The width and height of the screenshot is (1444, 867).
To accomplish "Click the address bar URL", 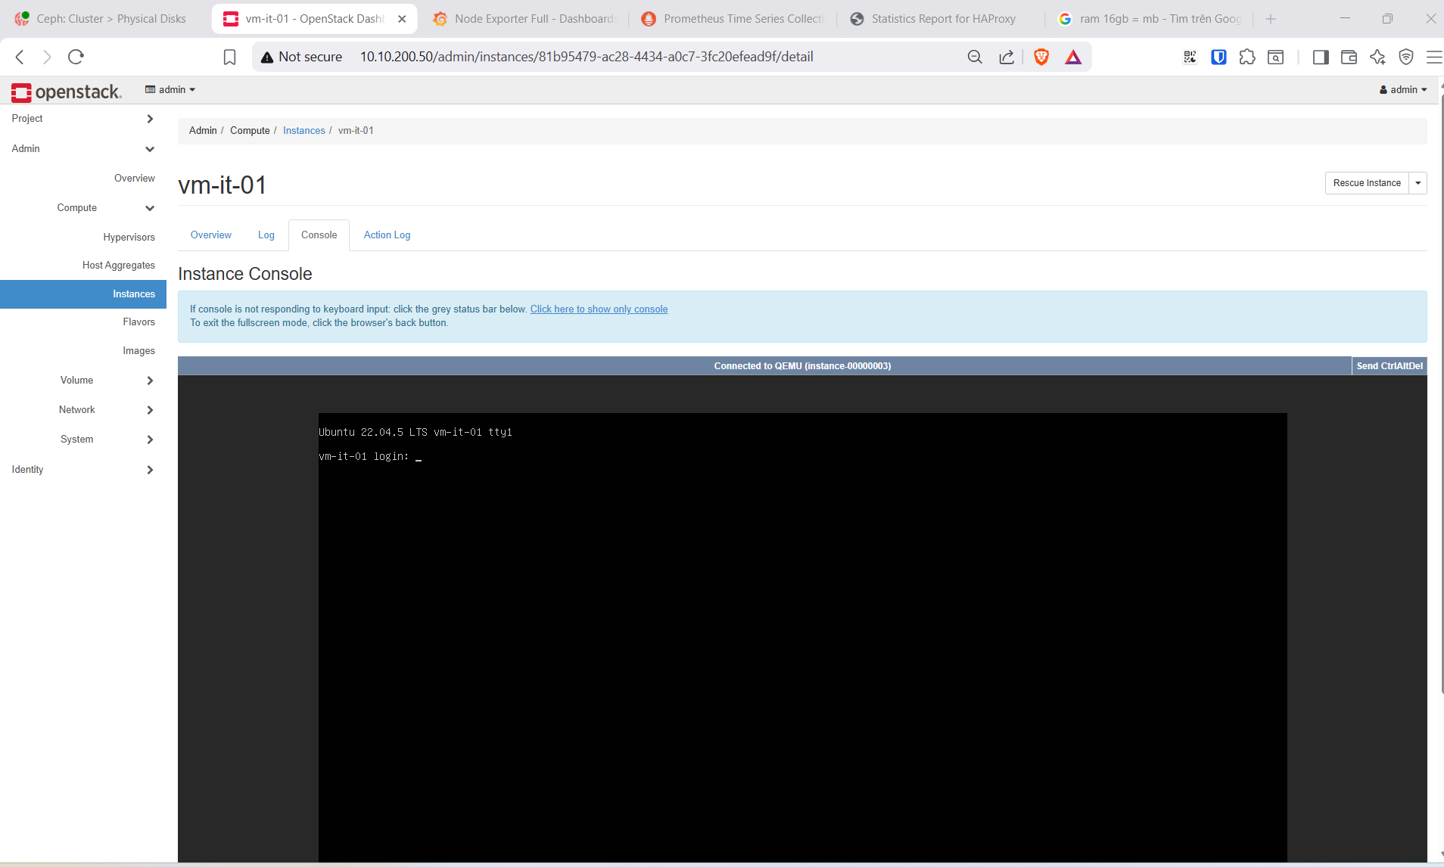I will 587,57.
